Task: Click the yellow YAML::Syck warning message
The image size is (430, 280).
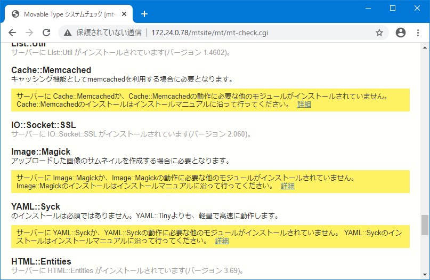Action: (x=210, y=237)
